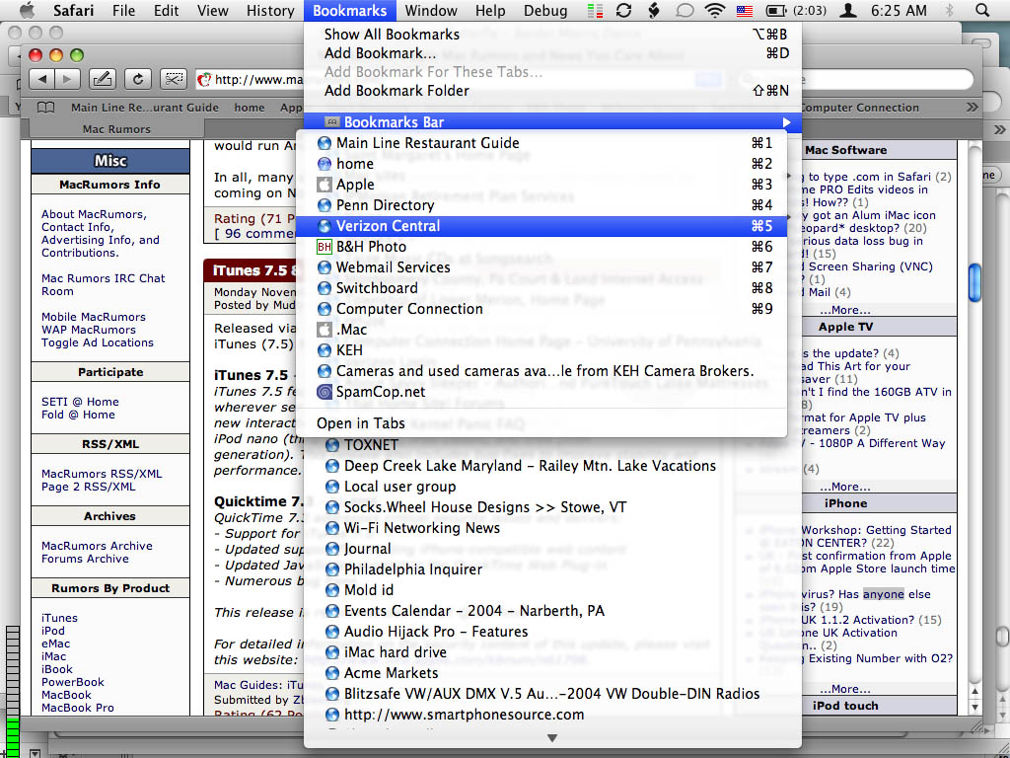The width and height of the screenshot is (1010, 758).
Task: Click the open-book bookmarks icon in the bar
Action: [45, 108]
